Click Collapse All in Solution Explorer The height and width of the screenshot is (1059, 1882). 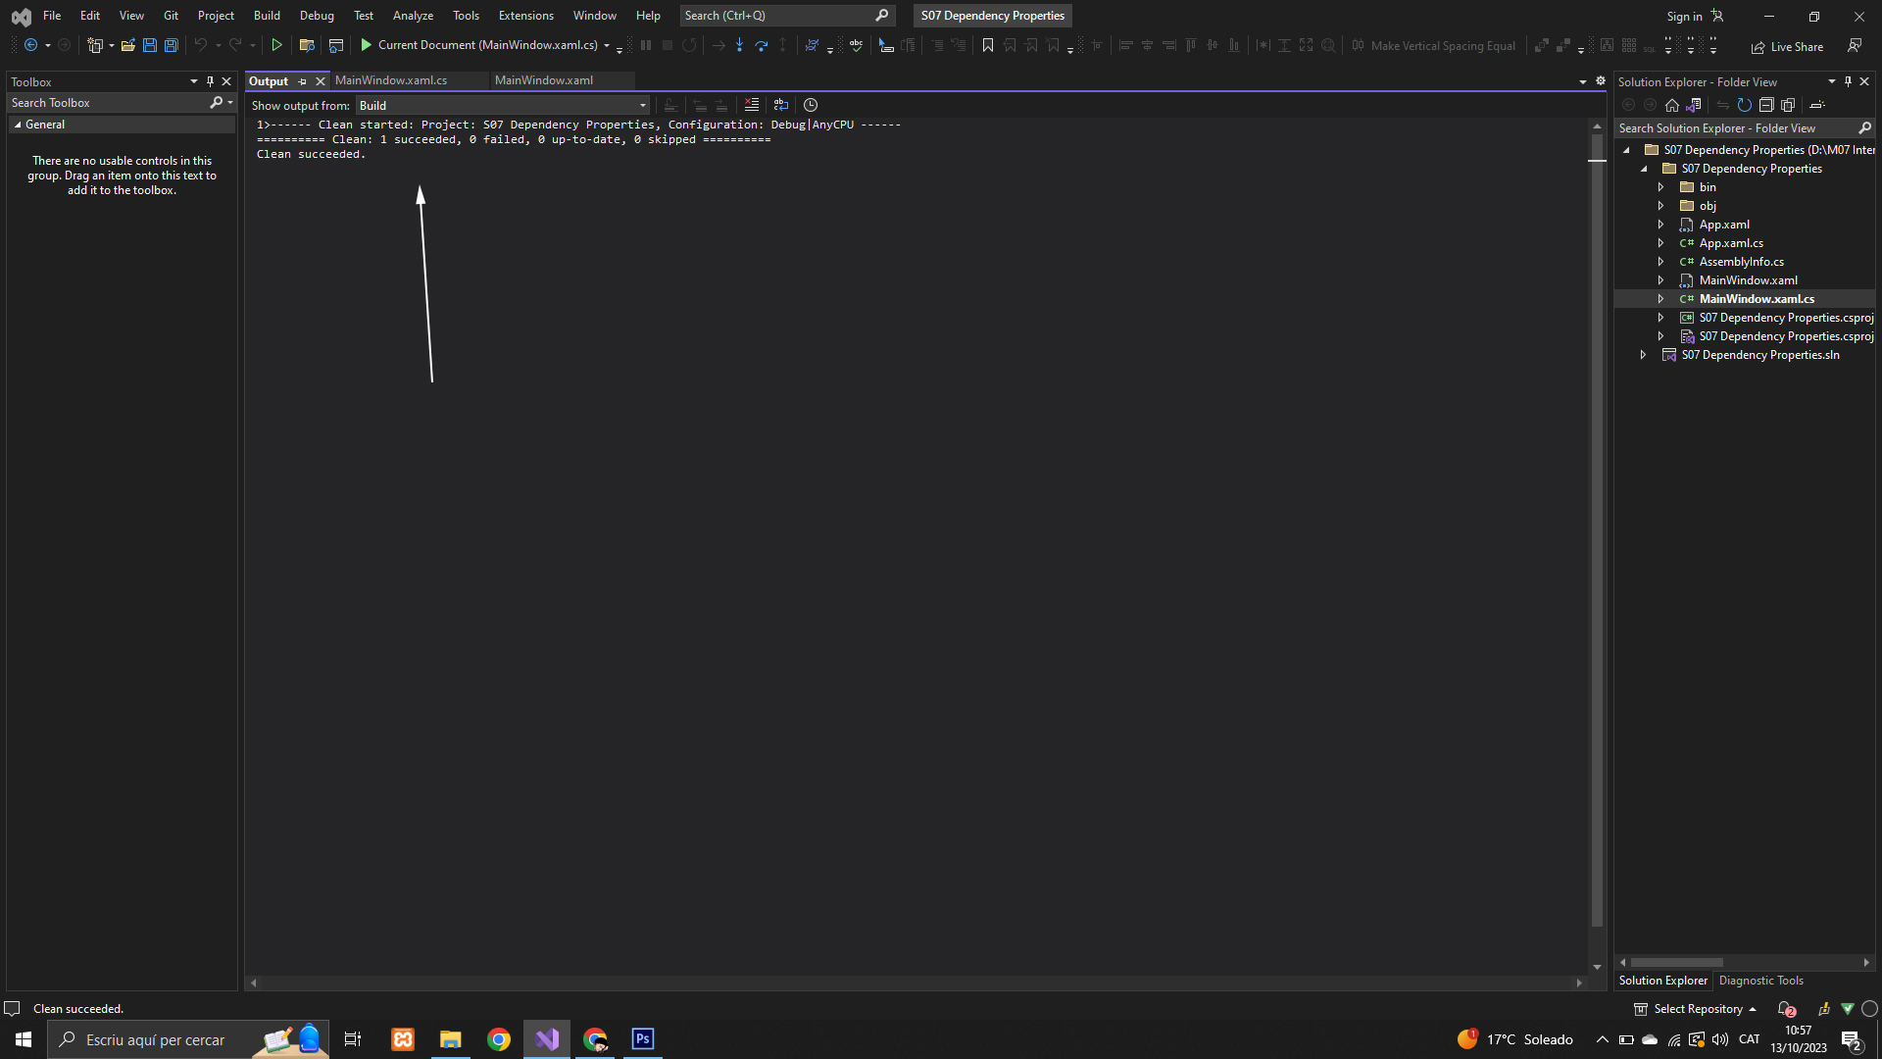click(x=1766, y=105)
